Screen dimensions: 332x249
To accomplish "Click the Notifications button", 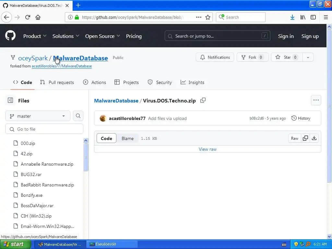I will [215, 57].
